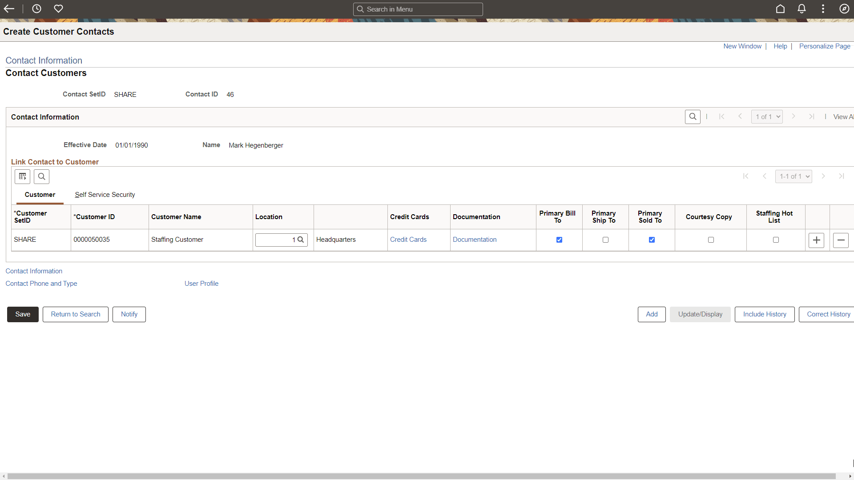This screenshot has height=480, width=854.
Task: Open Favorites heart icon
Action: [58, 9]
